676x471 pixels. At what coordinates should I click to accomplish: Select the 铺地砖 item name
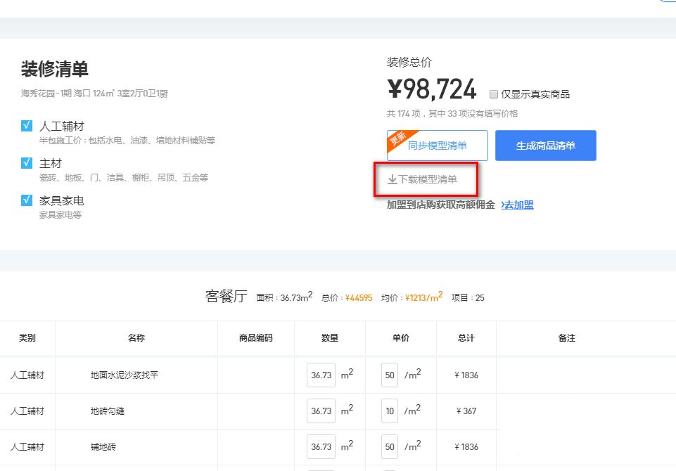[103, 446]
